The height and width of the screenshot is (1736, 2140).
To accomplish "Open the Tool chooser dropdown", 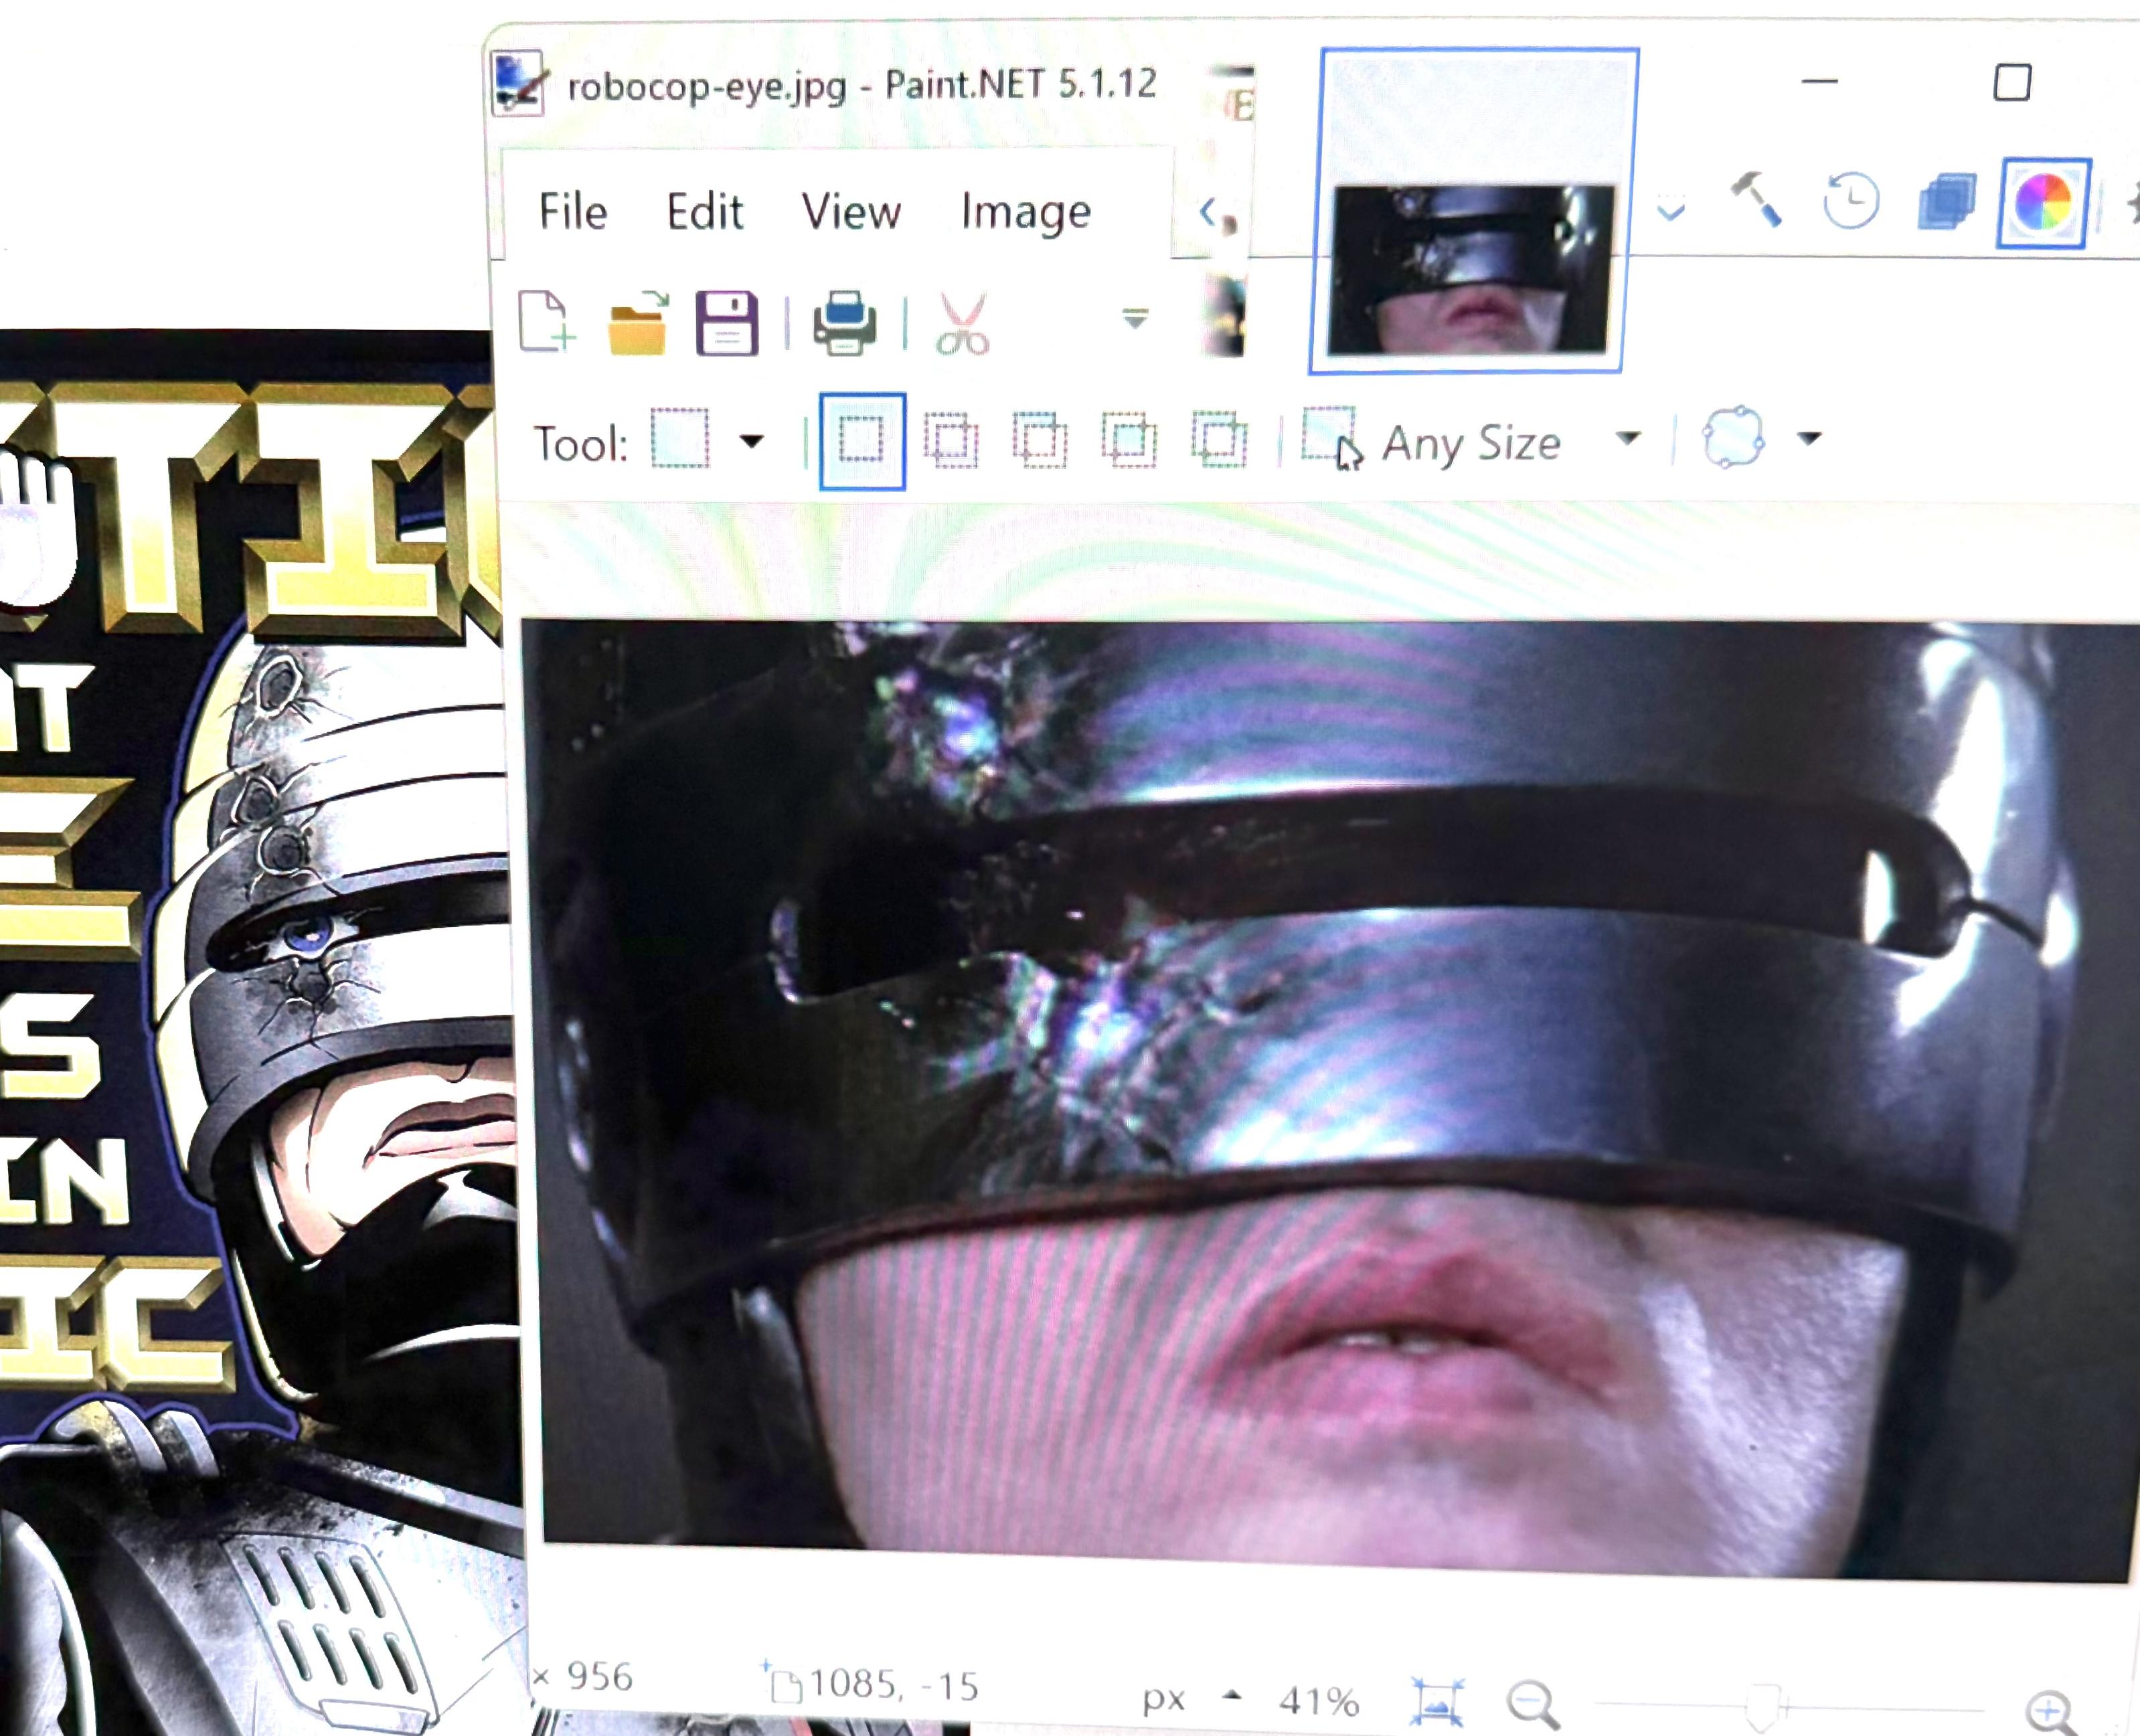I will (751, 441).
